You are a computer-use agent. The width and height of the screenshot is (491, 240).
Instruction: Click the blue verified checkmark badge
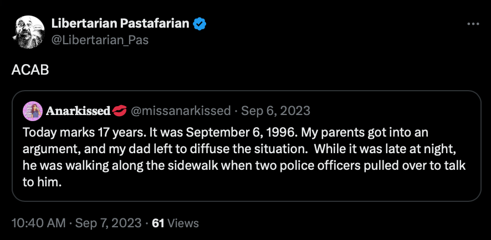click(200, 24)
